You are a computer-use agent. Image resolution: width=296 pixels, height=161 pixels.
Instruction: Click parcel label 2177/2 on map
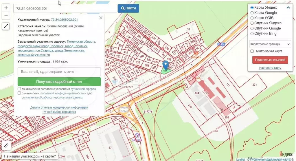click(128, 87)
